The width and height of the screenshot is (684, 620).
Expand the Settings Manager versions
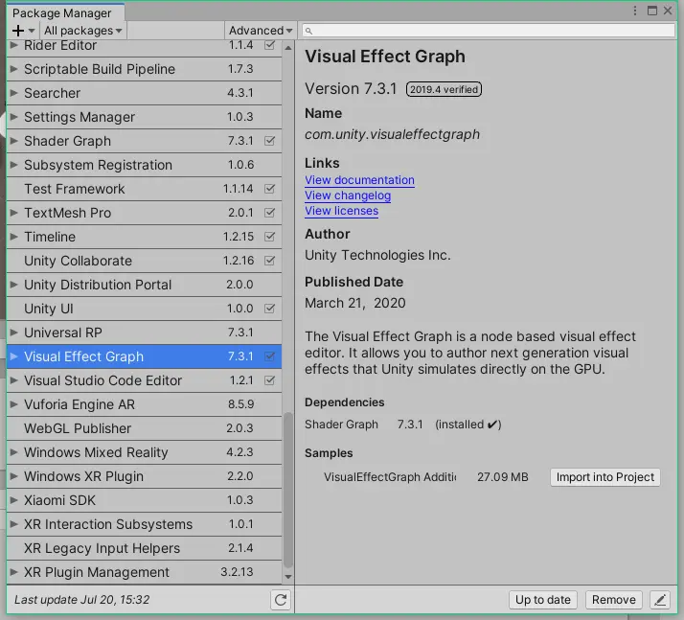[x=14, y=117]
